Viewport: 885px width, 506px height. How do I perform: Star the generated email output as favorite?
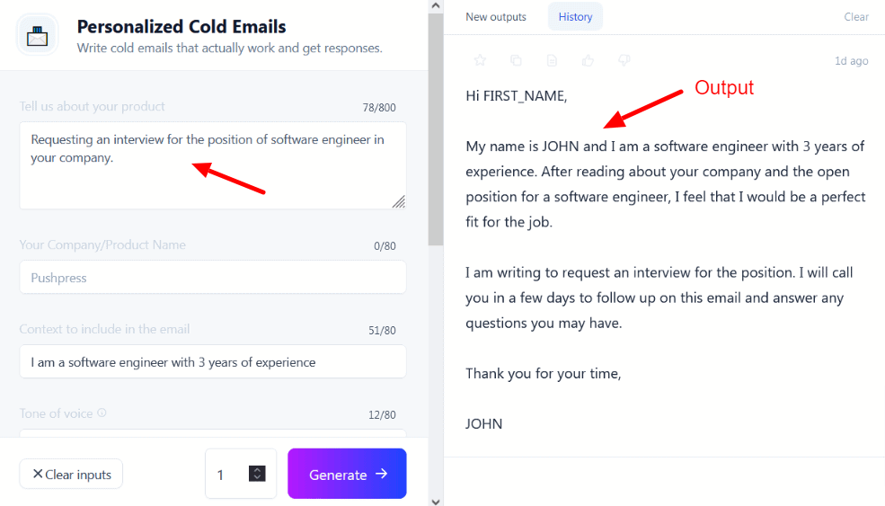coord(480,60)
